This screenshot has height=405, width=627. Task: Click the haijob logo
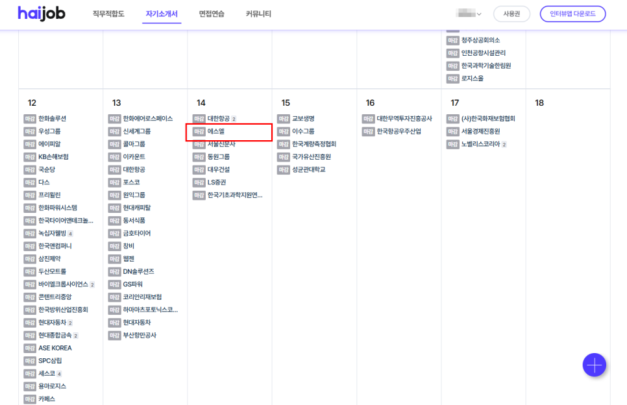tap(45, 14)
